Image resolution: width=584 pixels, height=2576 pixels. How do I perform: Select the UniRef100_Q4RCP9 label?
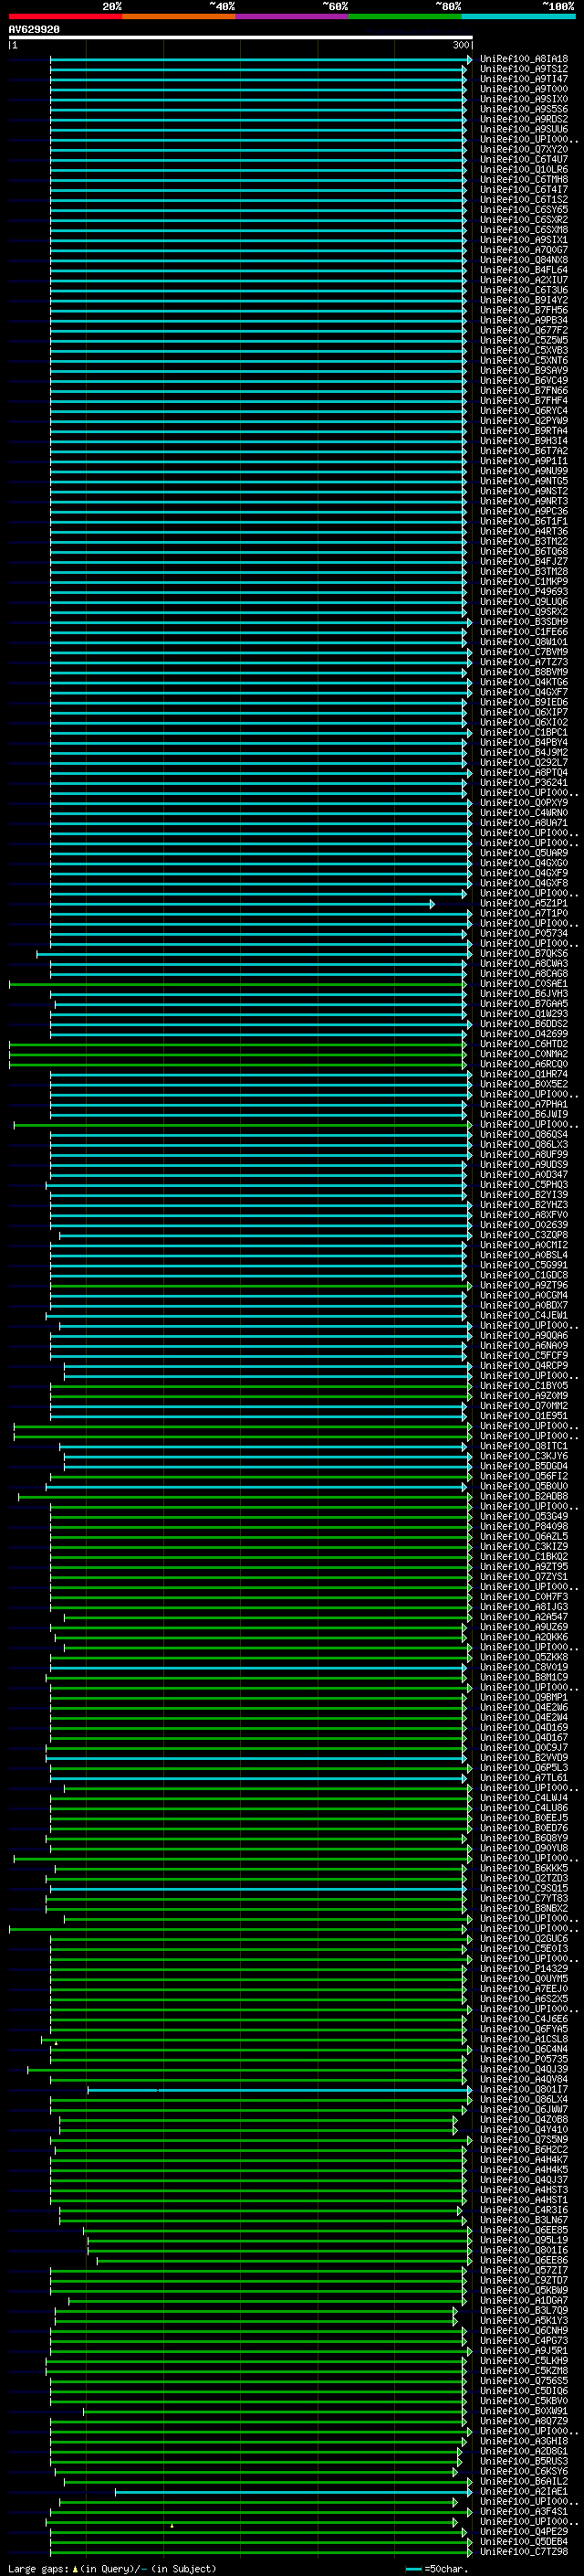(524, 1365)
